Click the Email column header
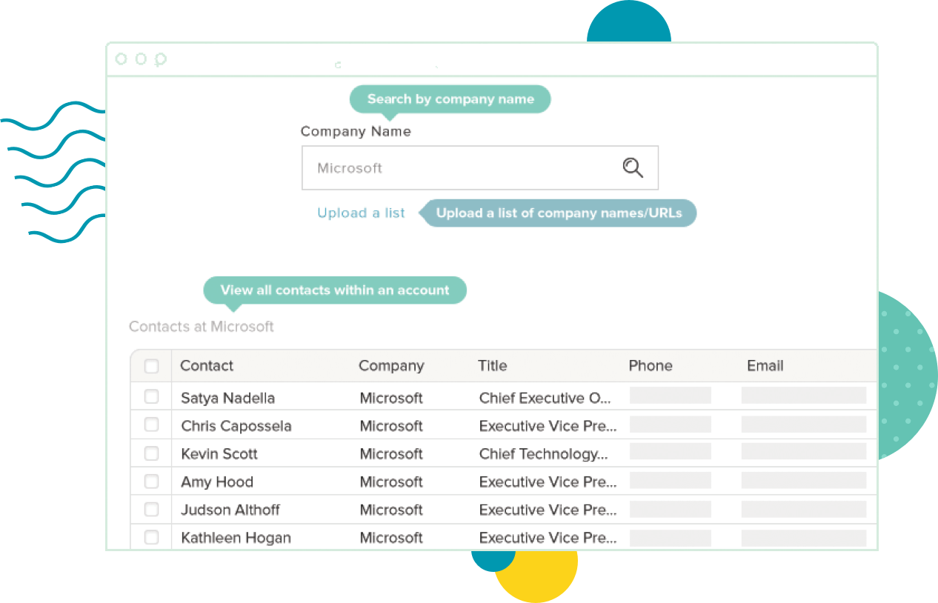Image resolution: width=938 pixels, height=603 pixels. tap(765, 366)
